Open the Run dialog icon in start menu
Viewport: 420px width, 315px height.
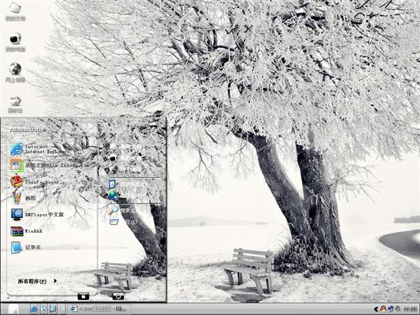click(x=114, y=222)
